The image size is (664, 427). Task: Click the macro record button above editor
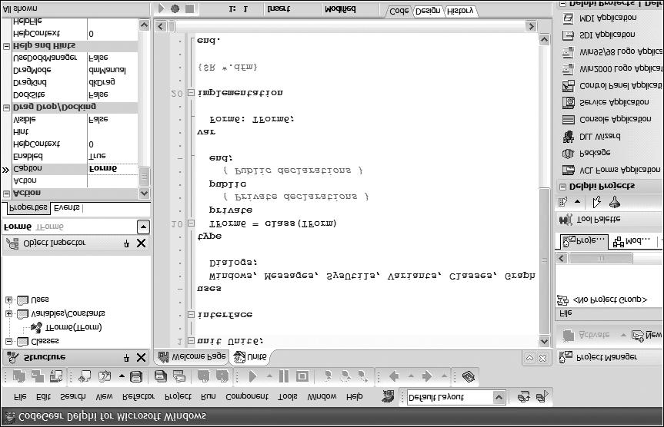[175, 8]
